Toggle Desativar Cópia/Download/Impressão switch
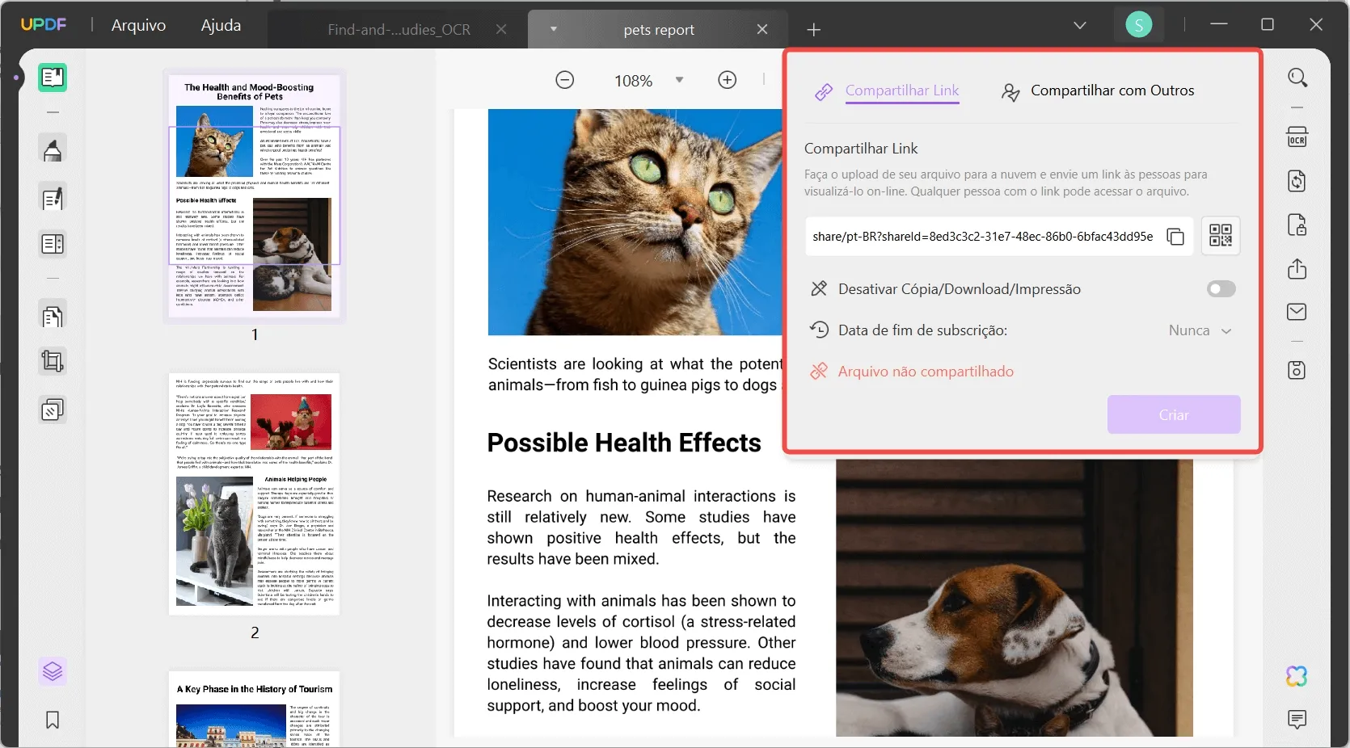 tap(1221, 289)
